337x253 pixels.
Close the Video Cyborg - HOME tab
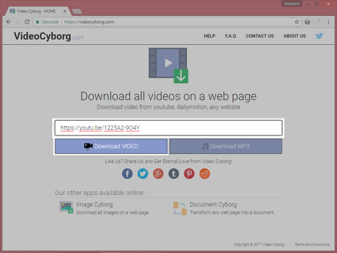coord(65,11)
